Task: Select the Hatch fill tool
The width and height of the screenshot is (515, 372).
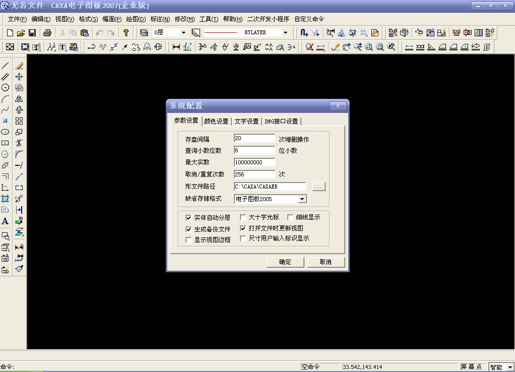Action: pos(5,199)
